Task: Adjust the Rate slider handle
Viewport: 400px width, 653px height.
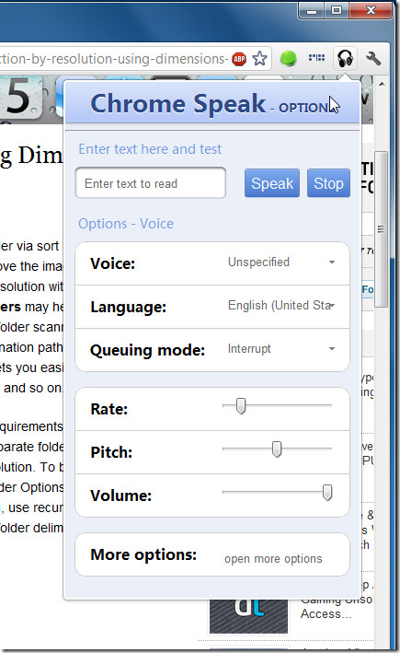Action: [x=241, y=406]
